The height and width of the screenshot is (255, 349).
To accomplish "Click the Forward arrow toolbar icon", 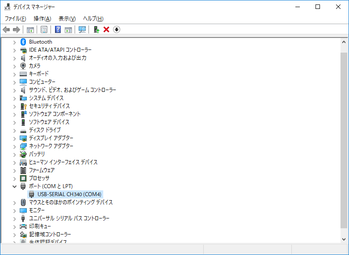I will pos(17,29).
